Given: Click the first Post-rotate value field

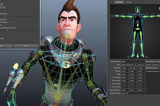Looking at the screenshot, I should [125, 81].
